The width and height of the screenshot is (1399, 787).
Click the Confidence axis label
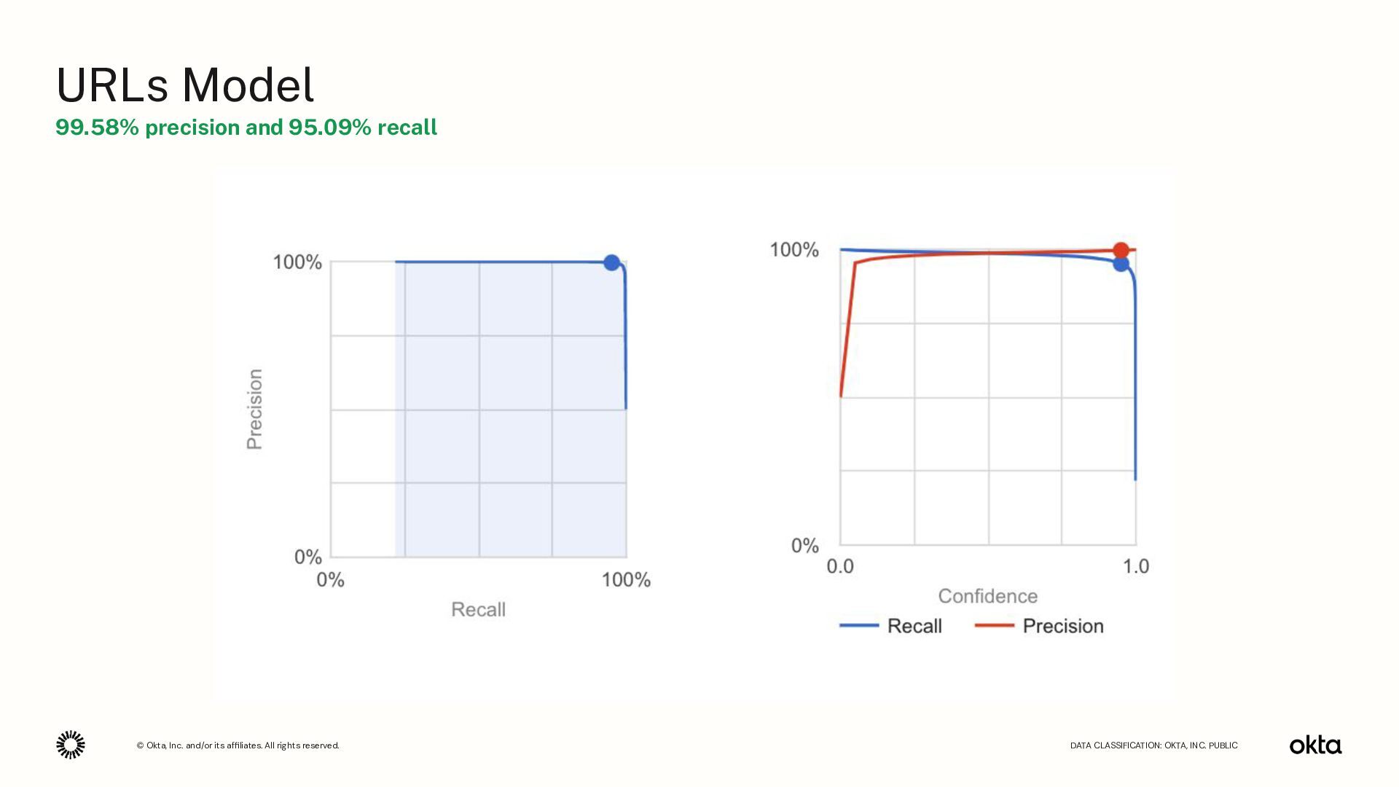(987, 596)
